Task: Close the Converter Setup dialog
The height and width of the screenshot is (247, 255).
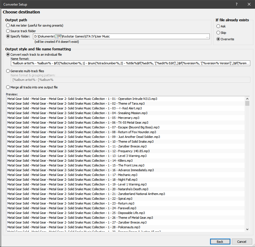Action: point(249,4)
